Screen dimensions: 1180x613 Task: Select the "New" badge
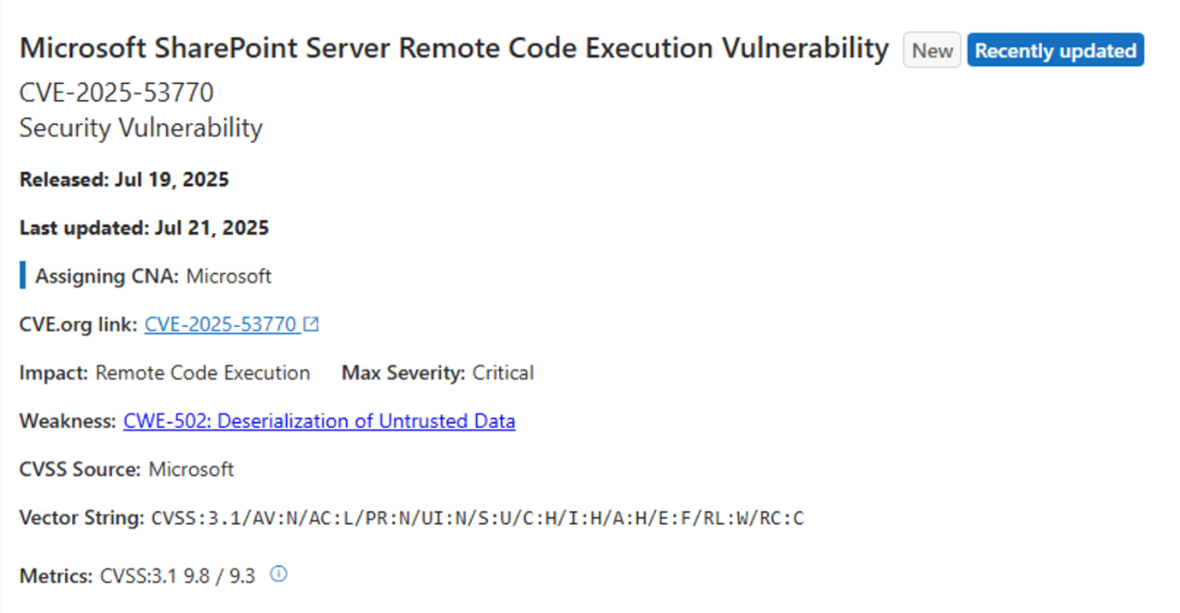932,51
